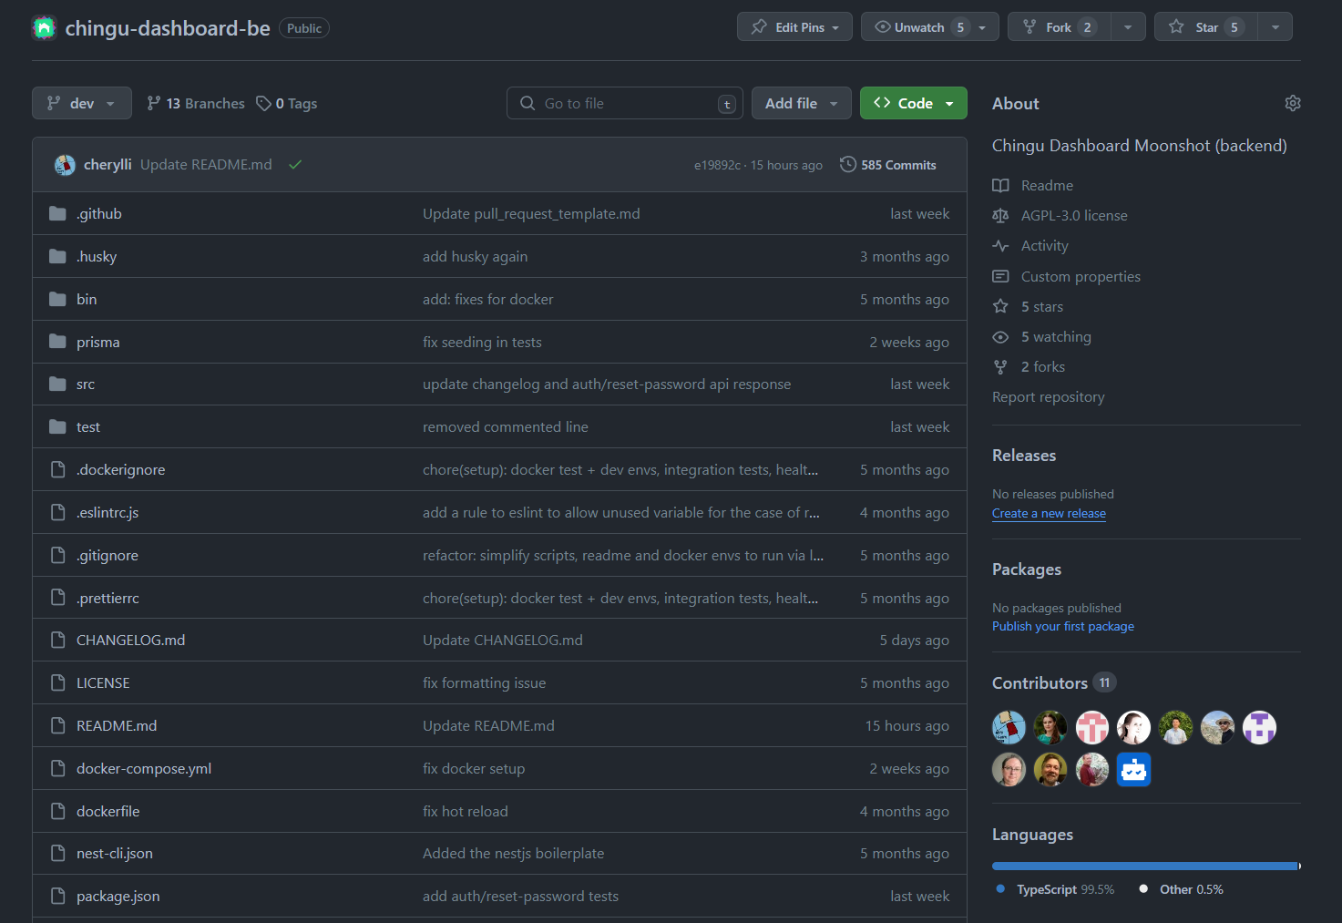Click cherylli's avatar in the commit bar
Screen dimensions: 1342x923
65,165
